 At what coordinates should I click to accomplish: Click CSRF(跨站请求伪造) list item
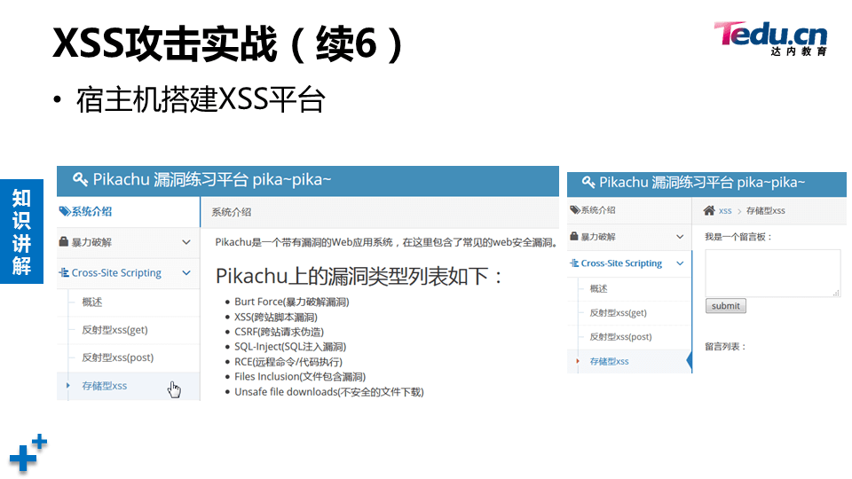click(279, 332)
